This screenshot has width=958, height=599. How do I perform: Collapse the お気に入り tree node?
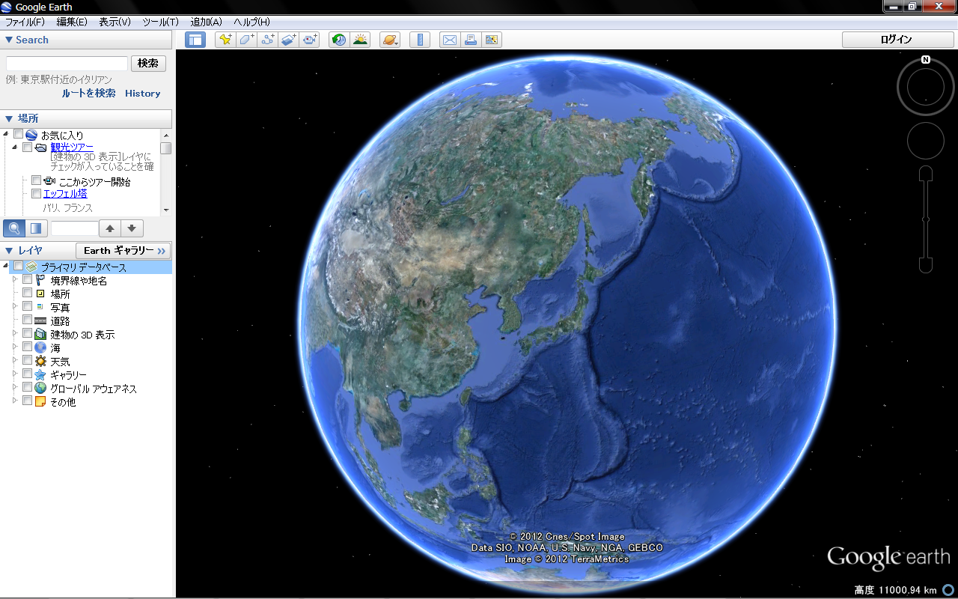click(6, 134)
